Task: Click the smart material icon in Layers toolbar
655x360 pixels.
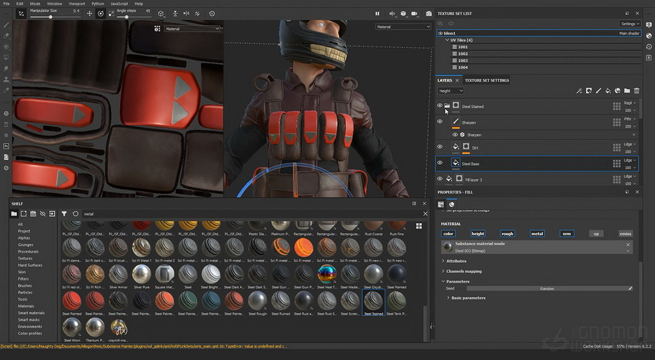Action: pyautogui.click(x=618, y=90)
